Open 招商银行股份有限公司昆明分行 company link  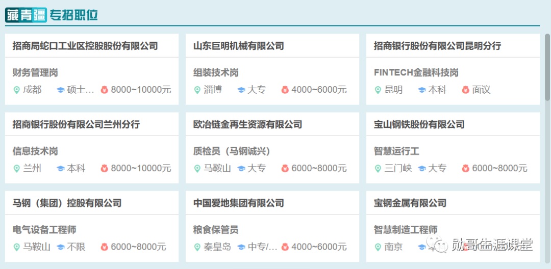(438, 45)
